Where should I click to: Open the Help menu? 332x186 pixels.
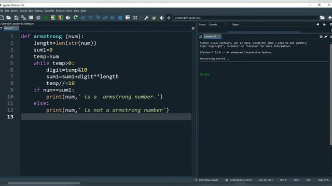84,11
